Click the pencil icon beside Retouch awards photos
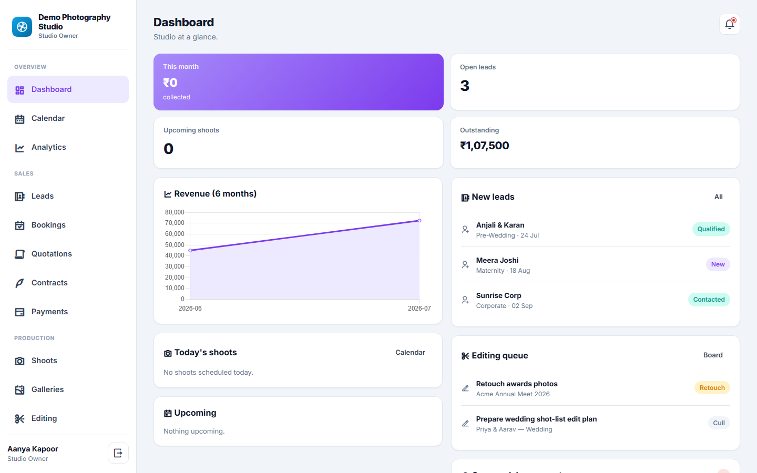 (x=465, y=388)
